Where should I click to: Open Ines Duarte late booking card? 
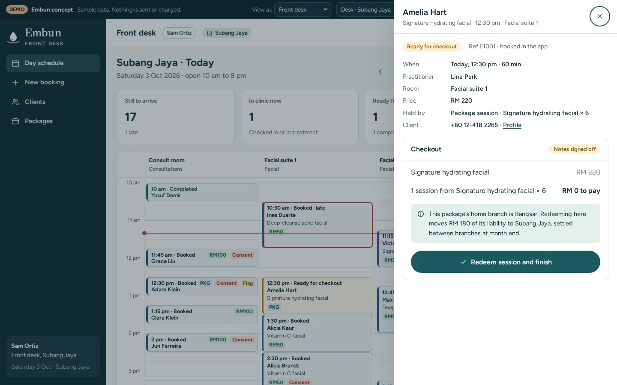coord(317,225)
